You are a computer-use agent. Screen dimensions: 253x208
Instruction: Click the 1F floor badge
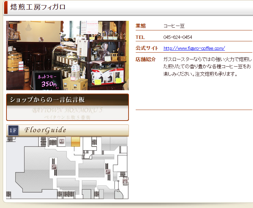[13, 130]
